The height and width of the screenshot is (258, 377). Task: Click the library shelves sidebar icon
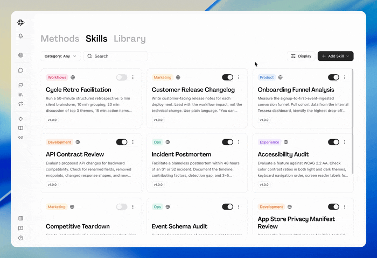point(20,95)
